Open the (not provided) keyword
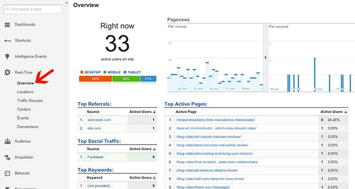 [x=99, y=186]
